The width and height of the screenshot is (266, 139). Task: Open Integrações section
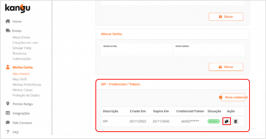(21, 113)
